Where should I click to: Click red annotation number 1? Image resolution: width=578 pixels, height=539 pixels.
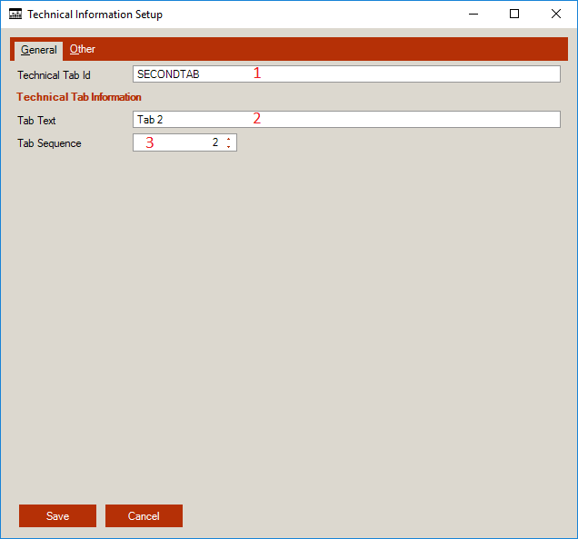[257, 73]
